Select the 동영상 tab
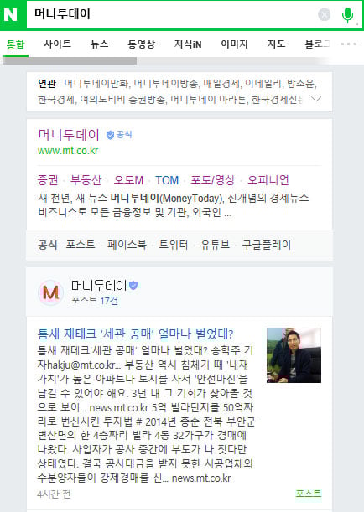364x512 pixels. 141,44
